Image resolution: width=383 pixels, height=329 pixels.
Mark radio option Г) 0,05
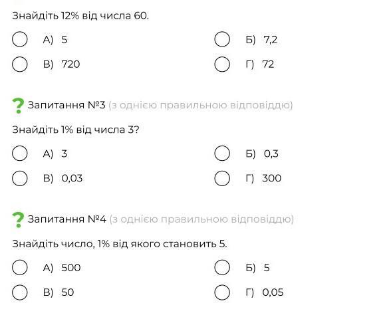pos(222,292)
